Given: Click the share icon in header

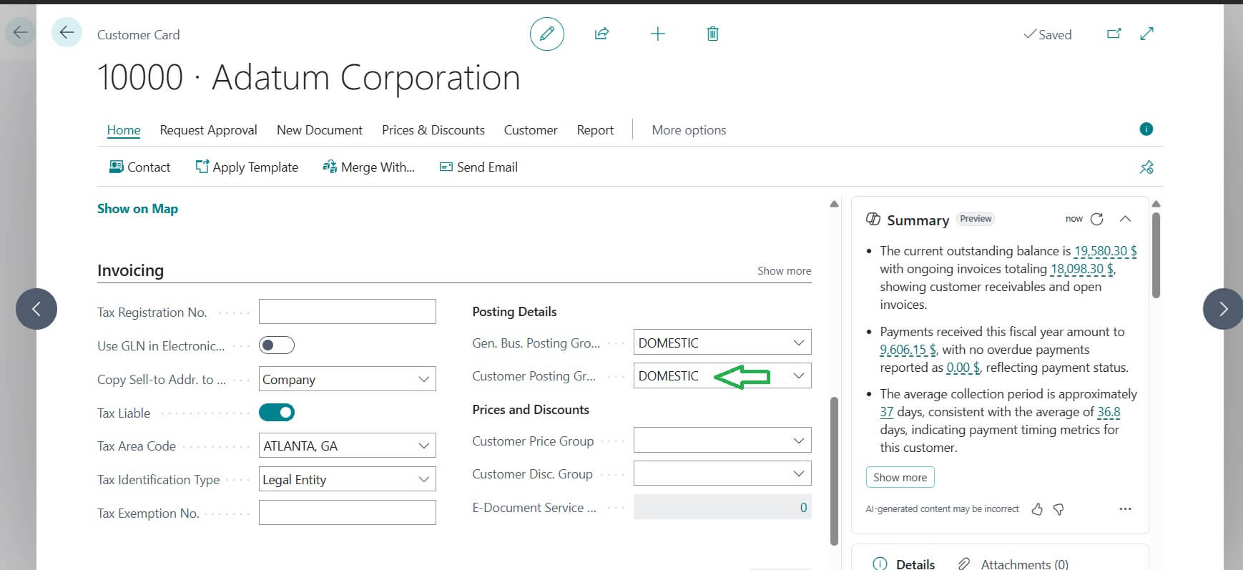Looking at the screenshot, I should click(x=601, y=34).
